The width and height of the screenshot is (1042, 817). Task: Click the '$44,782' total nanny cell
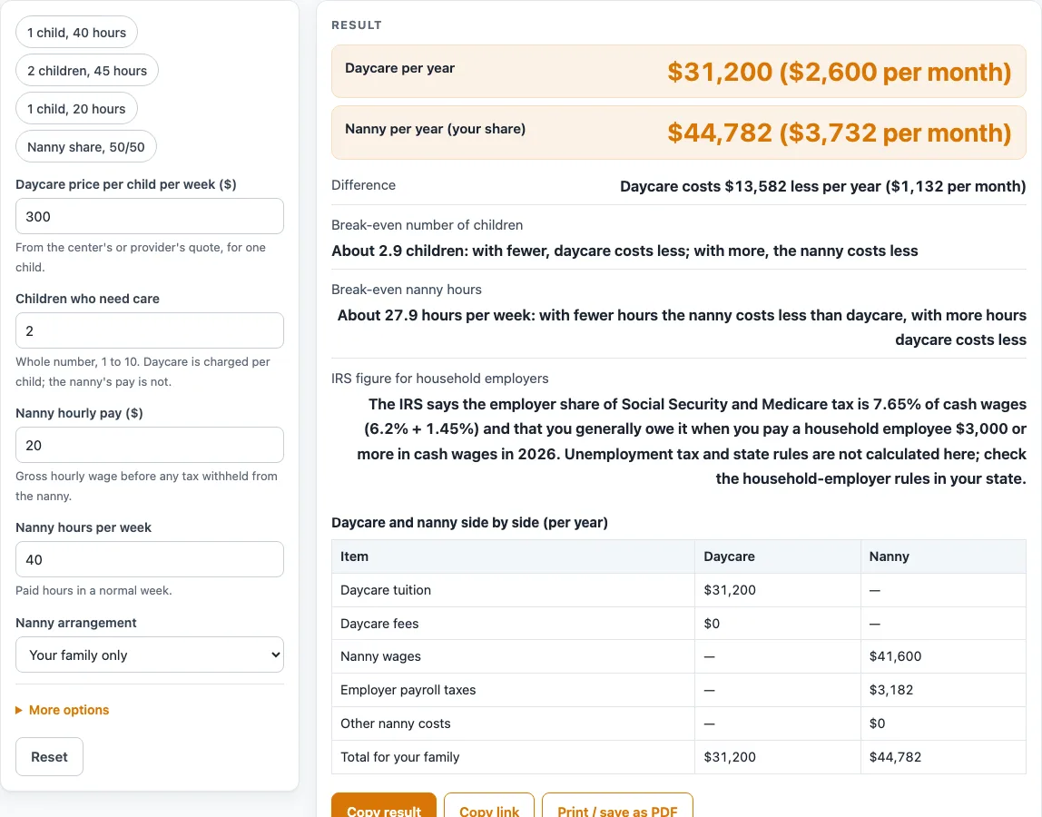pyautogui.click(x=895, y=756)
